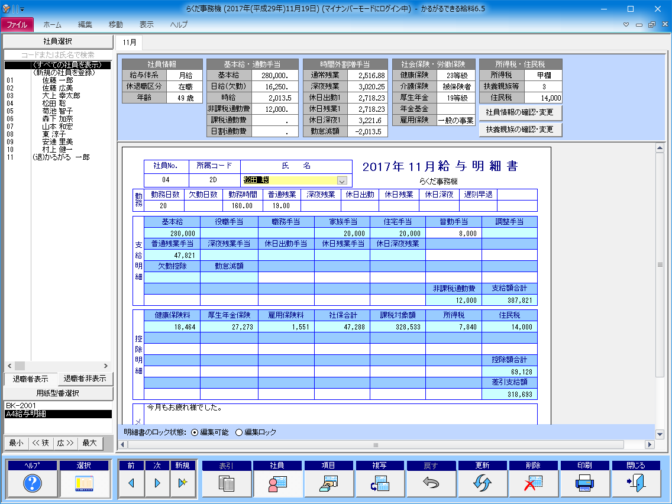
Task: Click 社員情報の確認・変更 button
Action: coord(520,112)
